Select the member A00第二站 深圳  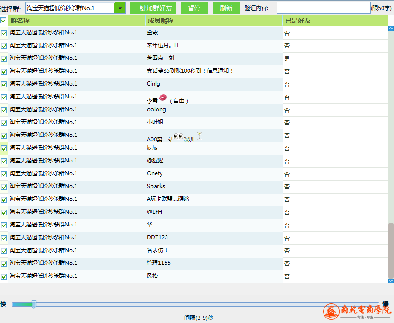point(174,137)
